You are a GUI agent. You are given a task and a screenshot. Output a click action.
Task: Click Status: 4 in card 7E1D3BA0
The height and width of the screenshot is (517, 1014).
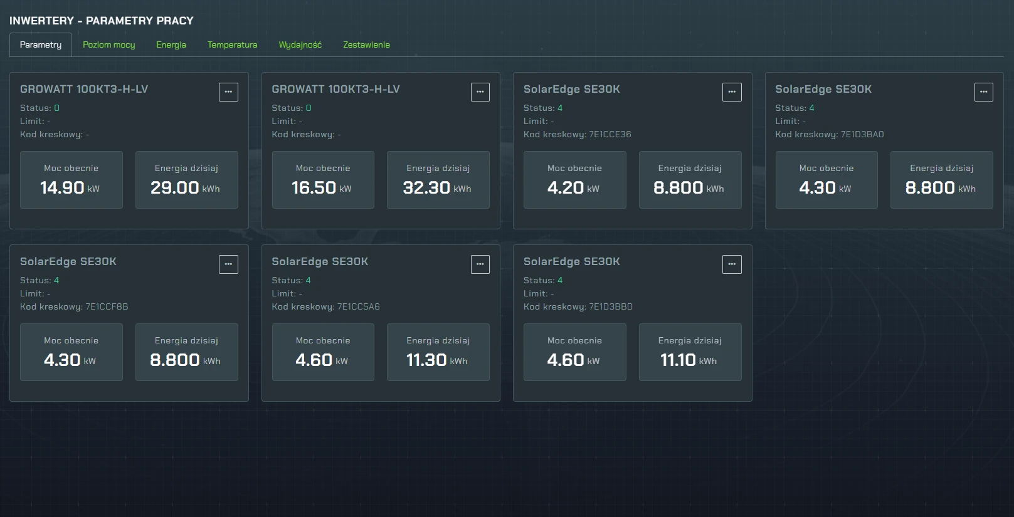point(795,108)
